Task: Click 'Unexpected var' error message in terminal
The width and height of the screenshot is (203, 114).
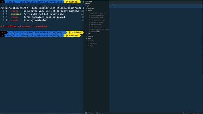Action: point(51,11)
